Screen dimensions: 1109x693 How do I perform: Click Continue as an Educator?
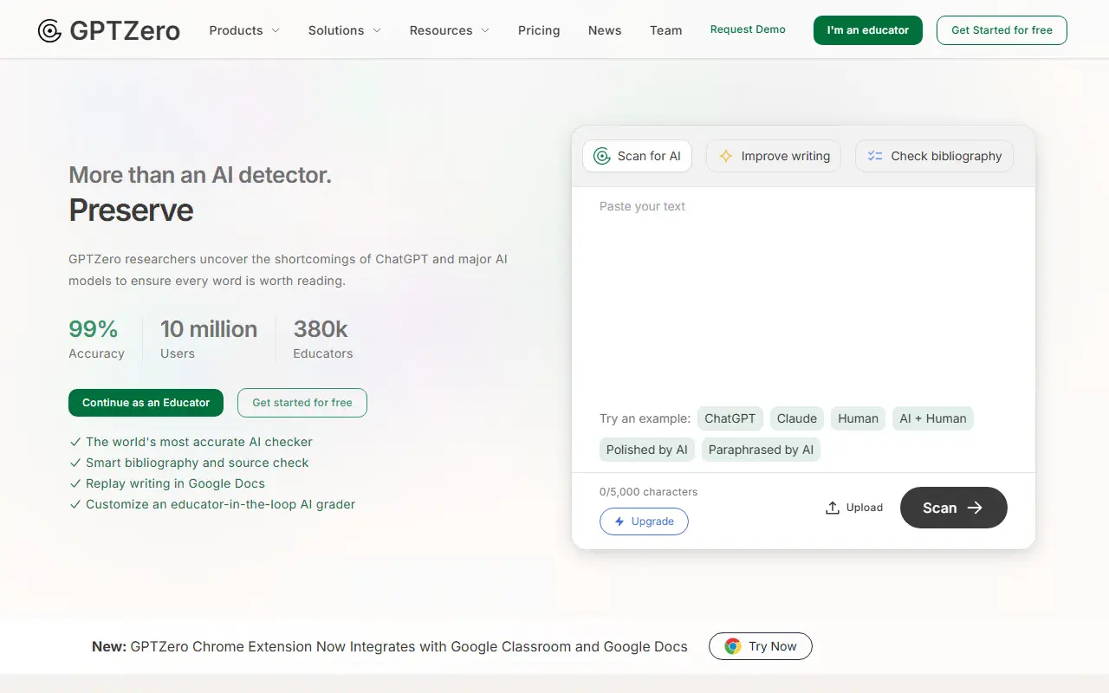point(146,403)
